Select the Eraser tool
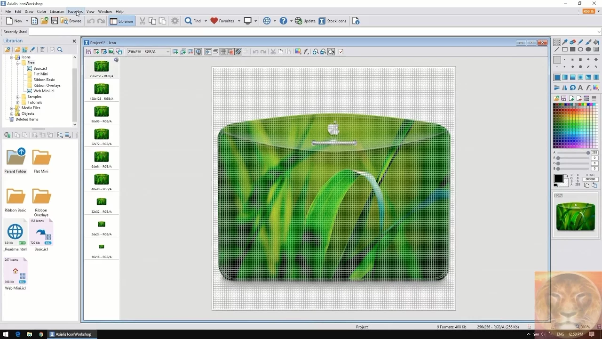Screen dimensions: 602x339 (x=573, y=42)
